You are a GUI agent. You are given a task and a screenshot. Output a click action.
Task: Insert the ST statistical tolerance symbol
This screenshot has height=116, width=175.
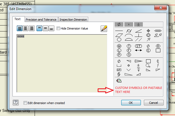click(138, 46)
